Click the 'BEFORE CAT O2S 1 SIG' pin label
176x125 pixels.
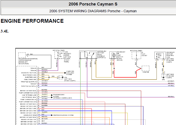pyautogui.click(x=28, y=122)
